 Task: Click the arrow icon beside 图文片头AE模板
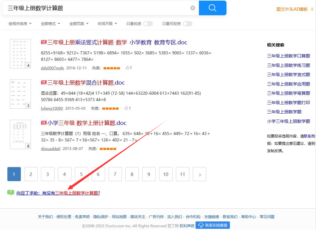pos(312,9)
